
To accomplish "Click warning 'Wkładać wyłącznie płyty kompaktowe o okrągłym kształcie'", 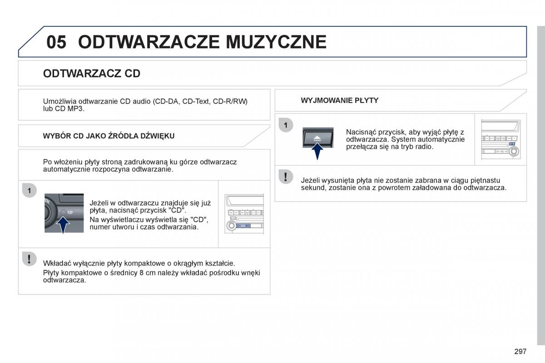I will click(139, 263).
